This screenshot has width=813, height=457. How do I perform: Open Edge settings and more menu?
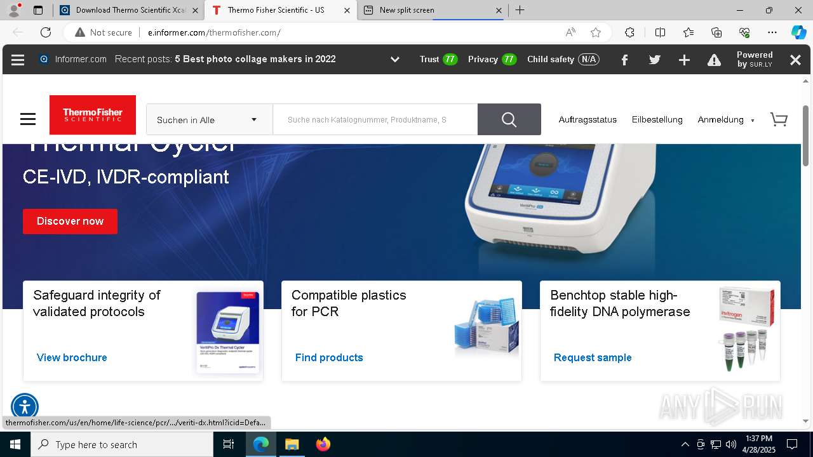tap(772, 32)
